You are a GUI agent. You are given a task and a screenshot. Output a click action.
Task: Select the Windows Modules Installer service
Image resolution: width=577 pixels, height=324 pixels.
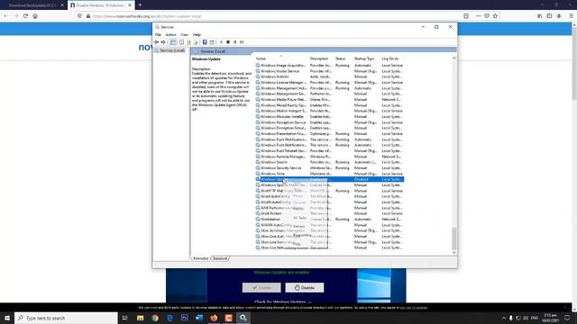tap(329, 116)
